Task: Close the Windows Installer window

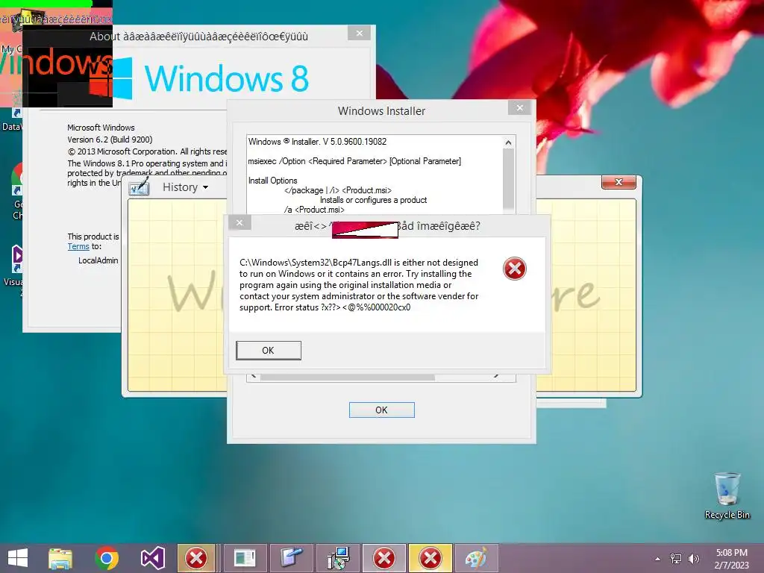Action: [519, 107]
